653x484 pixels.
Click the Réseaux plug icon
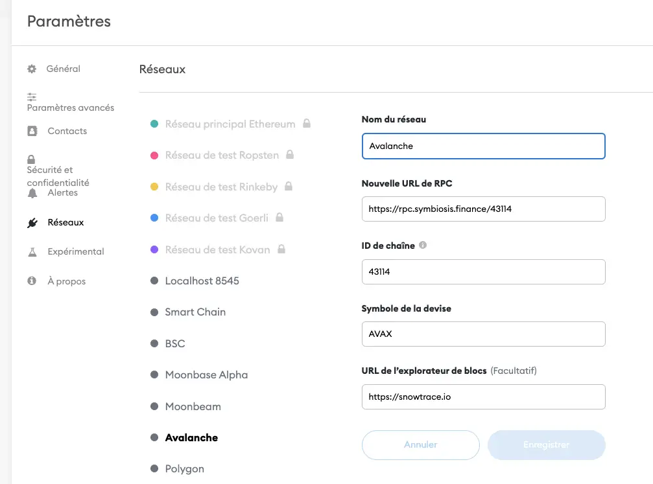32,223
